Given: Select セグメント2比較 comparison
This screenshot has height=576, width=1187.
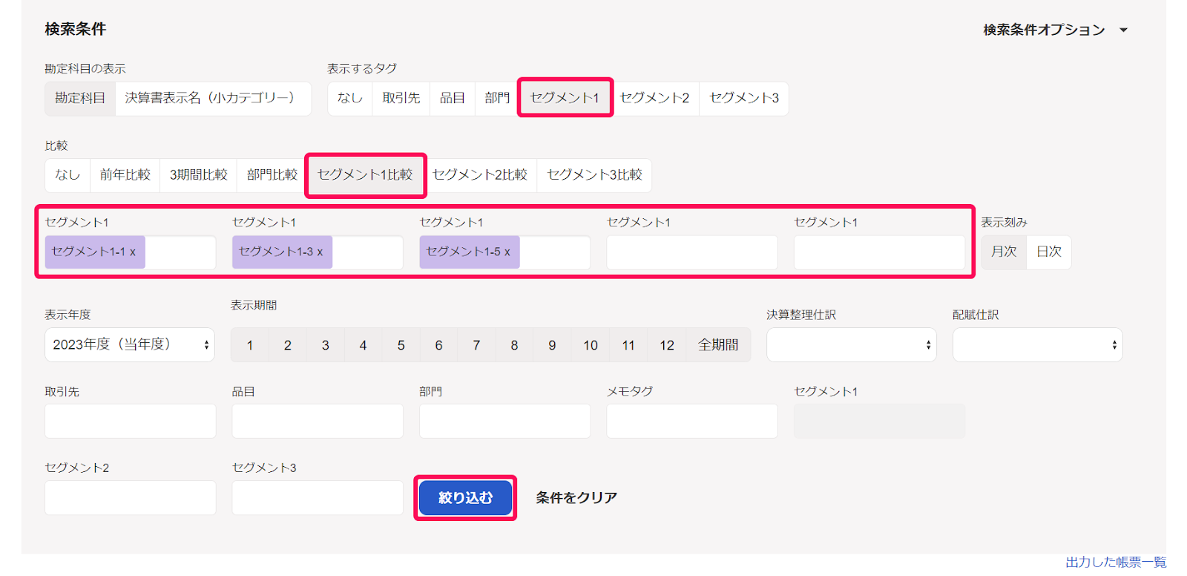Looking at the screenshot, I should 480,174.
